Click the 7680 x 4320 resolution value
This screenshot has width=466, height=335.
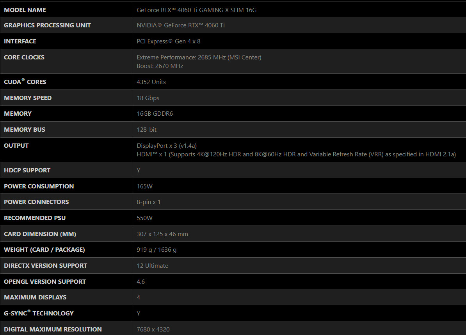click(x=153, y=330)
